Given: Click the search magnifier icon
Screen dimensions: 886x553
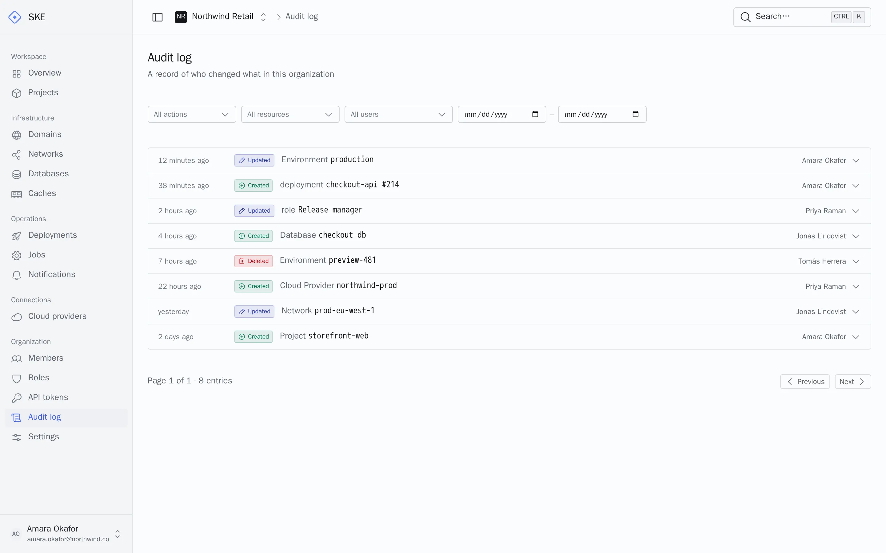Looking at the screenshot, I should [745, 17].
